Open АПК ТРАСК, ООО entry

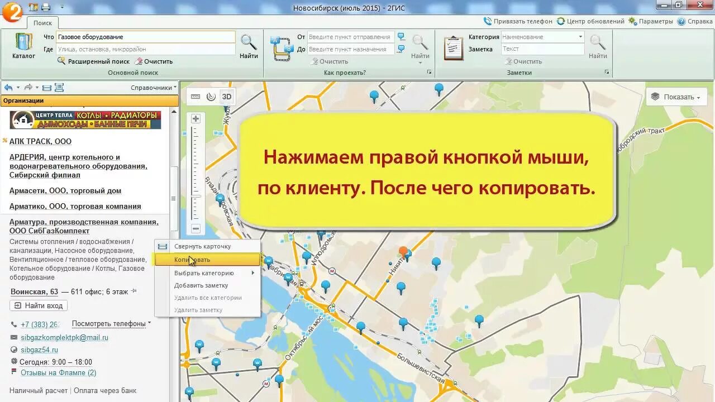pyautogui.click(x=40, y=142)
